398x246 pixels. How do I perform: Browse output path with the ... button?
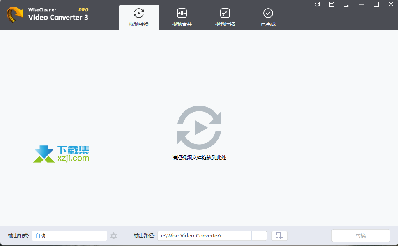tap(259, 236)
